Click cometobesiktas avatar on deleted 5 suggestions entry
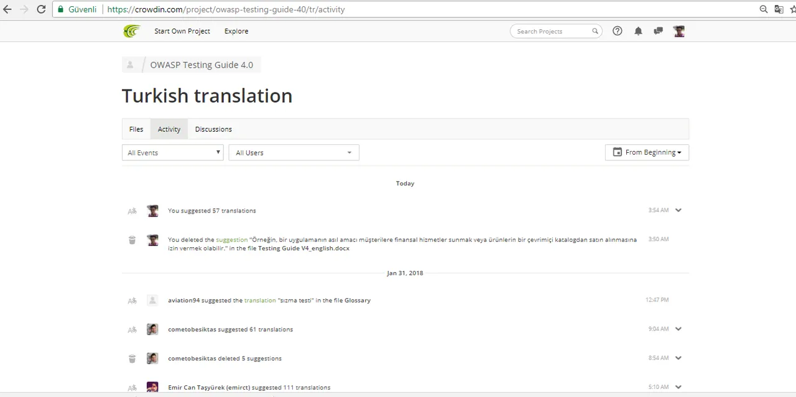 tap(152, 358)
